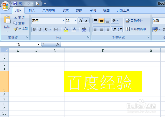Open the 常规 number format box

pos(159,20)
